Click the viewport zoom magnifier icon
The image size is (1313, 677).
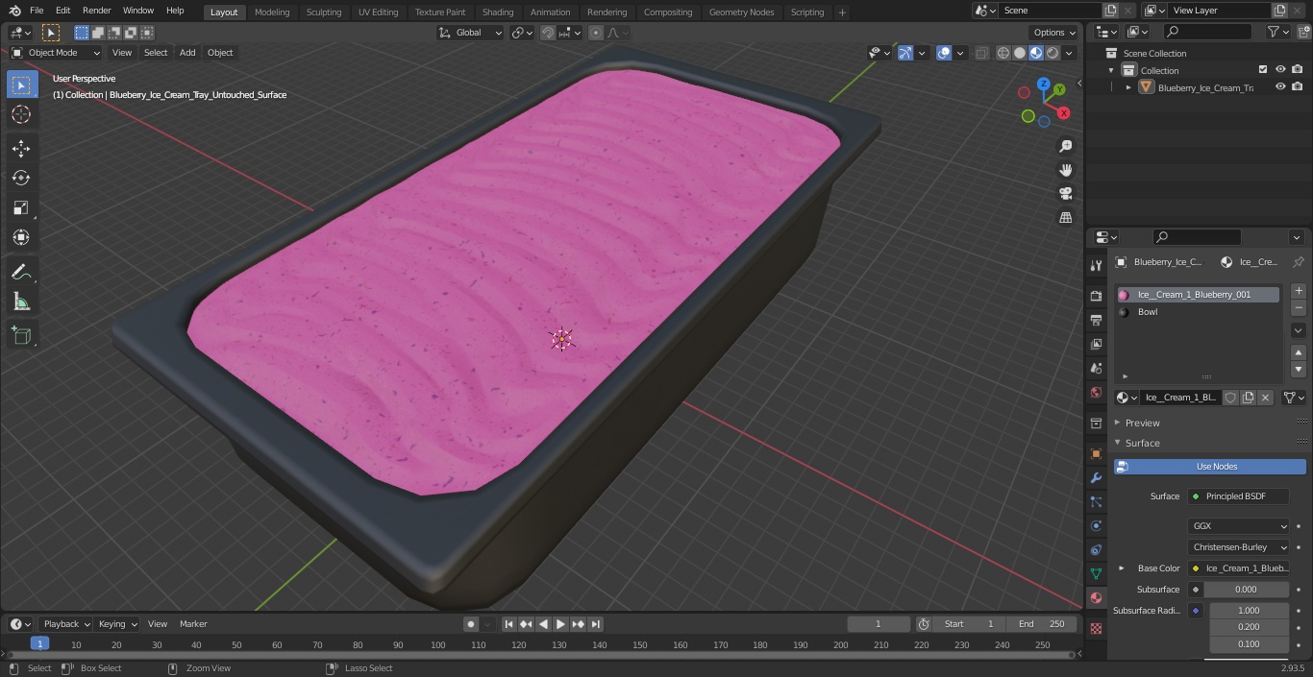tap(1066, 146)
